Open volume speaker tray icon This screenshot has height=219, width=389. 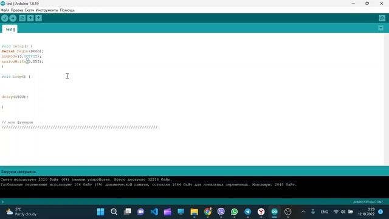coord(343,212)
